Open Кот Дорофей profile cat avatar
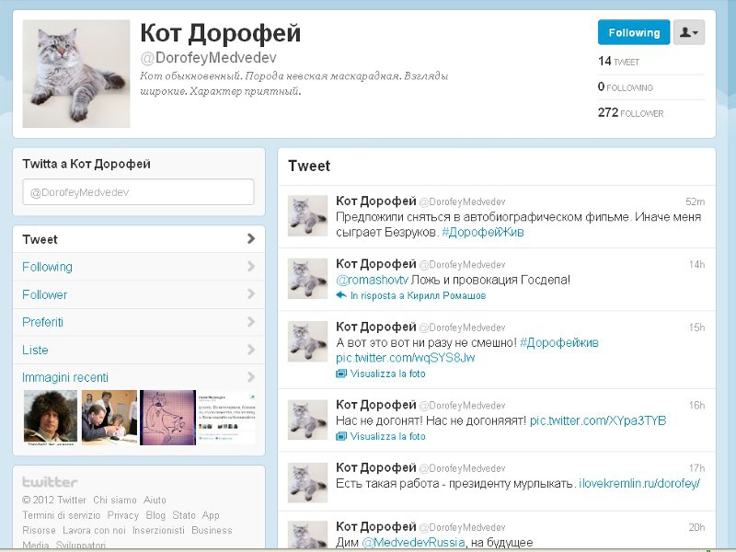Viewport: 736px width, 552px height. point(76,74)
